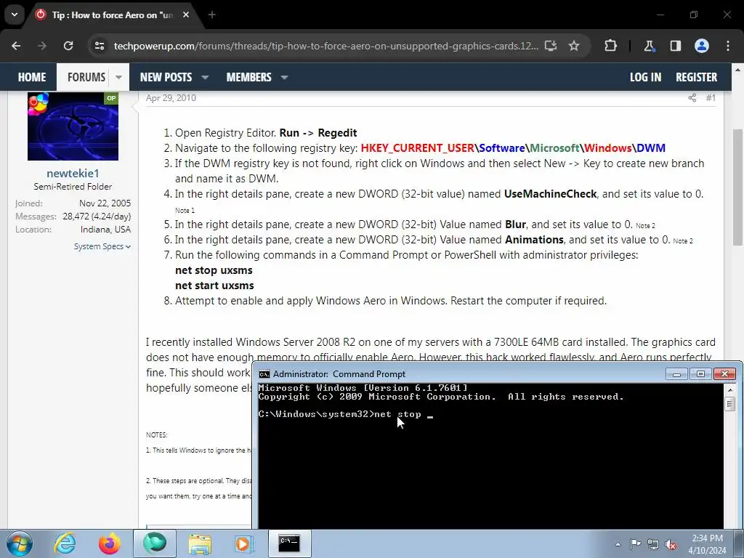Open the browser three-dot menu
744x558 pixels.
(728, 46)
